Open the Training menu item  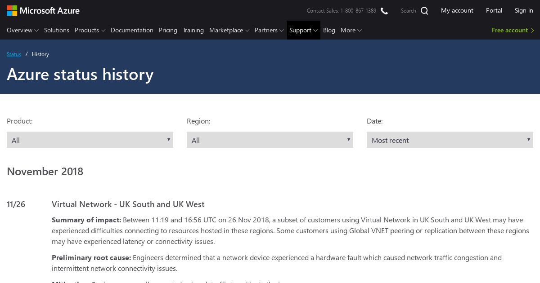(193, 30)
